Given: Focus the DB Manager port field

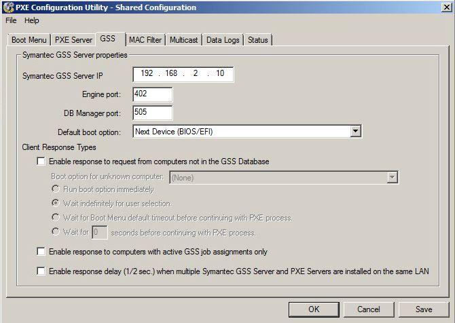Looking at the screenshot, I should pyautogui.click(x=153, y=113).
